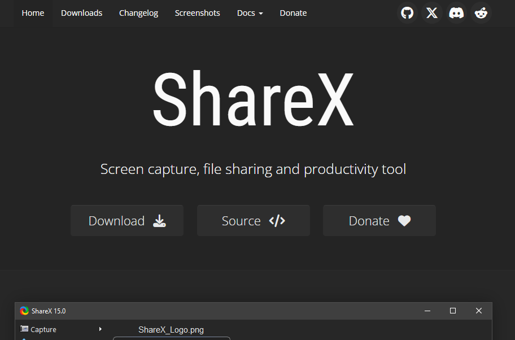Screen dimensions: 515x340
Task: Minimize the ShareX 15.0 window
Action: pos(427,311)
